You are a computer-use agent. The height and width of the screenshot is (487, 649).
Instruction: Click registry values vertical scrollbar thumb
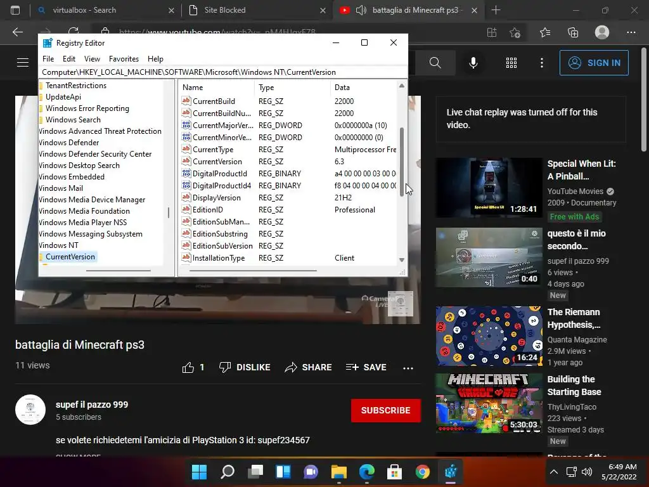(401, 162)
